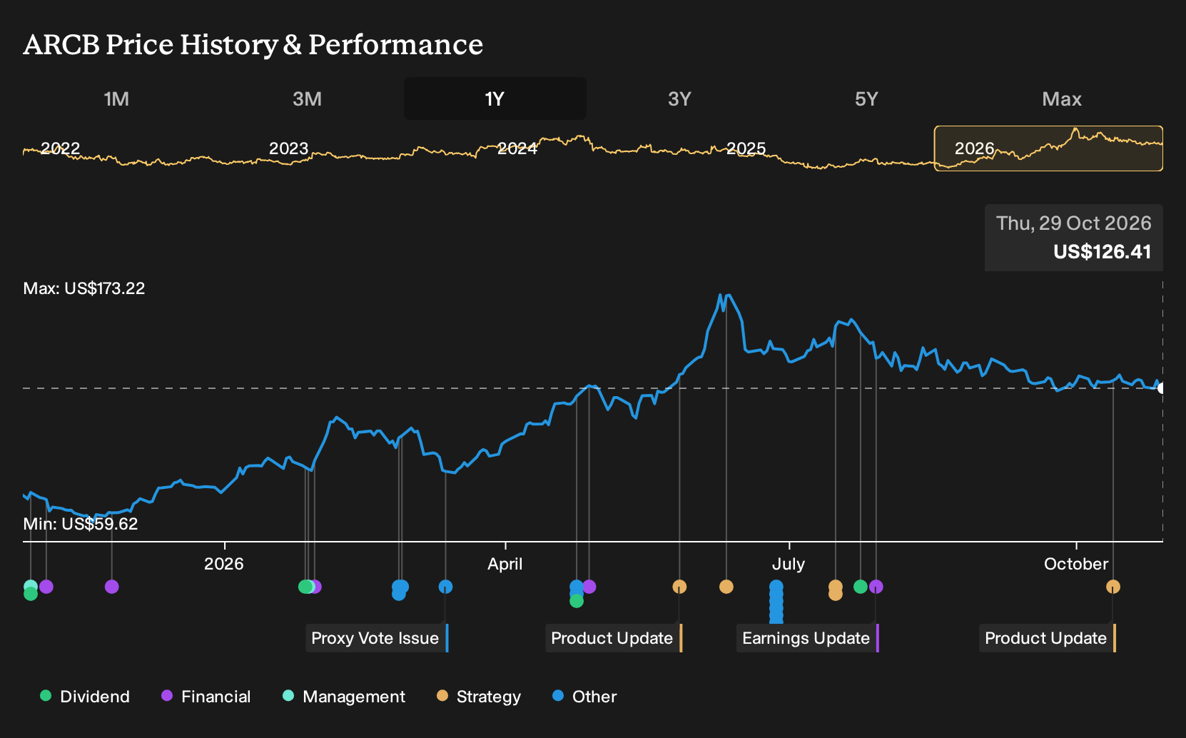Click the highlighted 2026 range selector window
The image size is (1186, 738).
(1048, 148)
